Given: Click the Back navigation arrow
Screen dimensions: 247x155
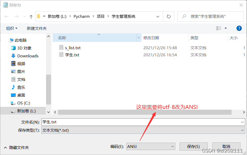Looking at the screenshot, I should coord(6,16).
